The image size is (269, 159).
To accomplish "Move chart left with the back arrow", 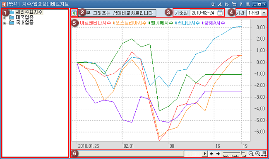I will tap(211, 154).
